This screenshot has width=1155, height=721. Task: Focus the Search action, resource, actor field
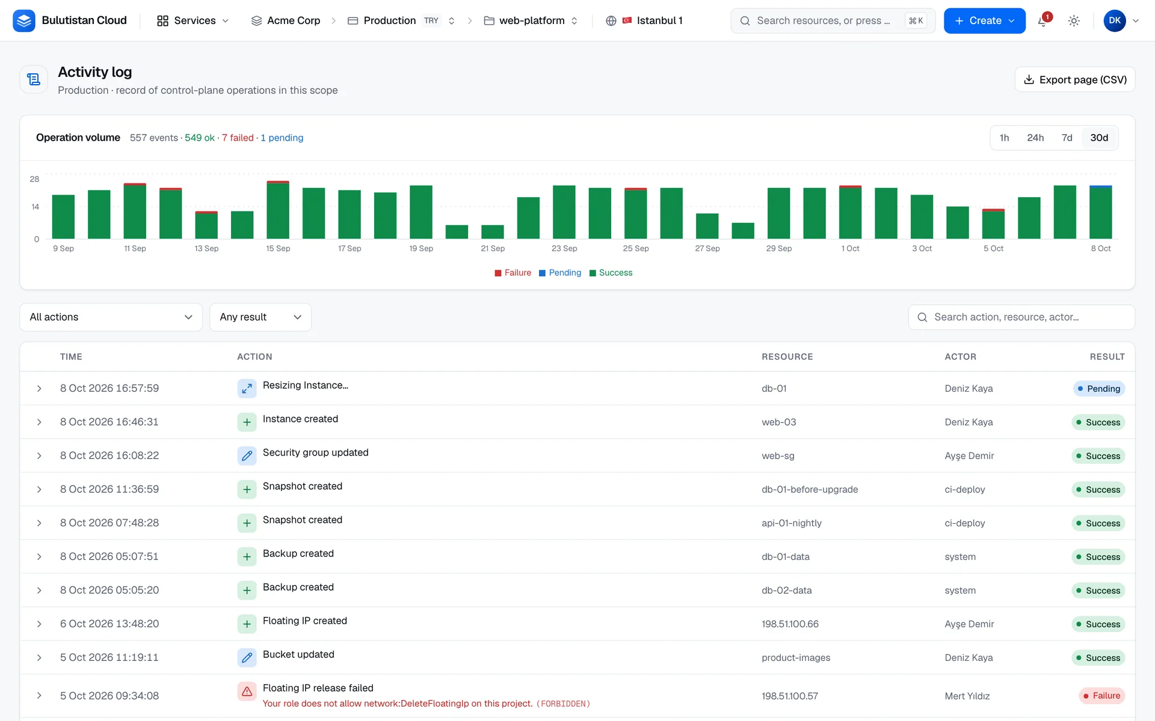(x=1021, y=317)
